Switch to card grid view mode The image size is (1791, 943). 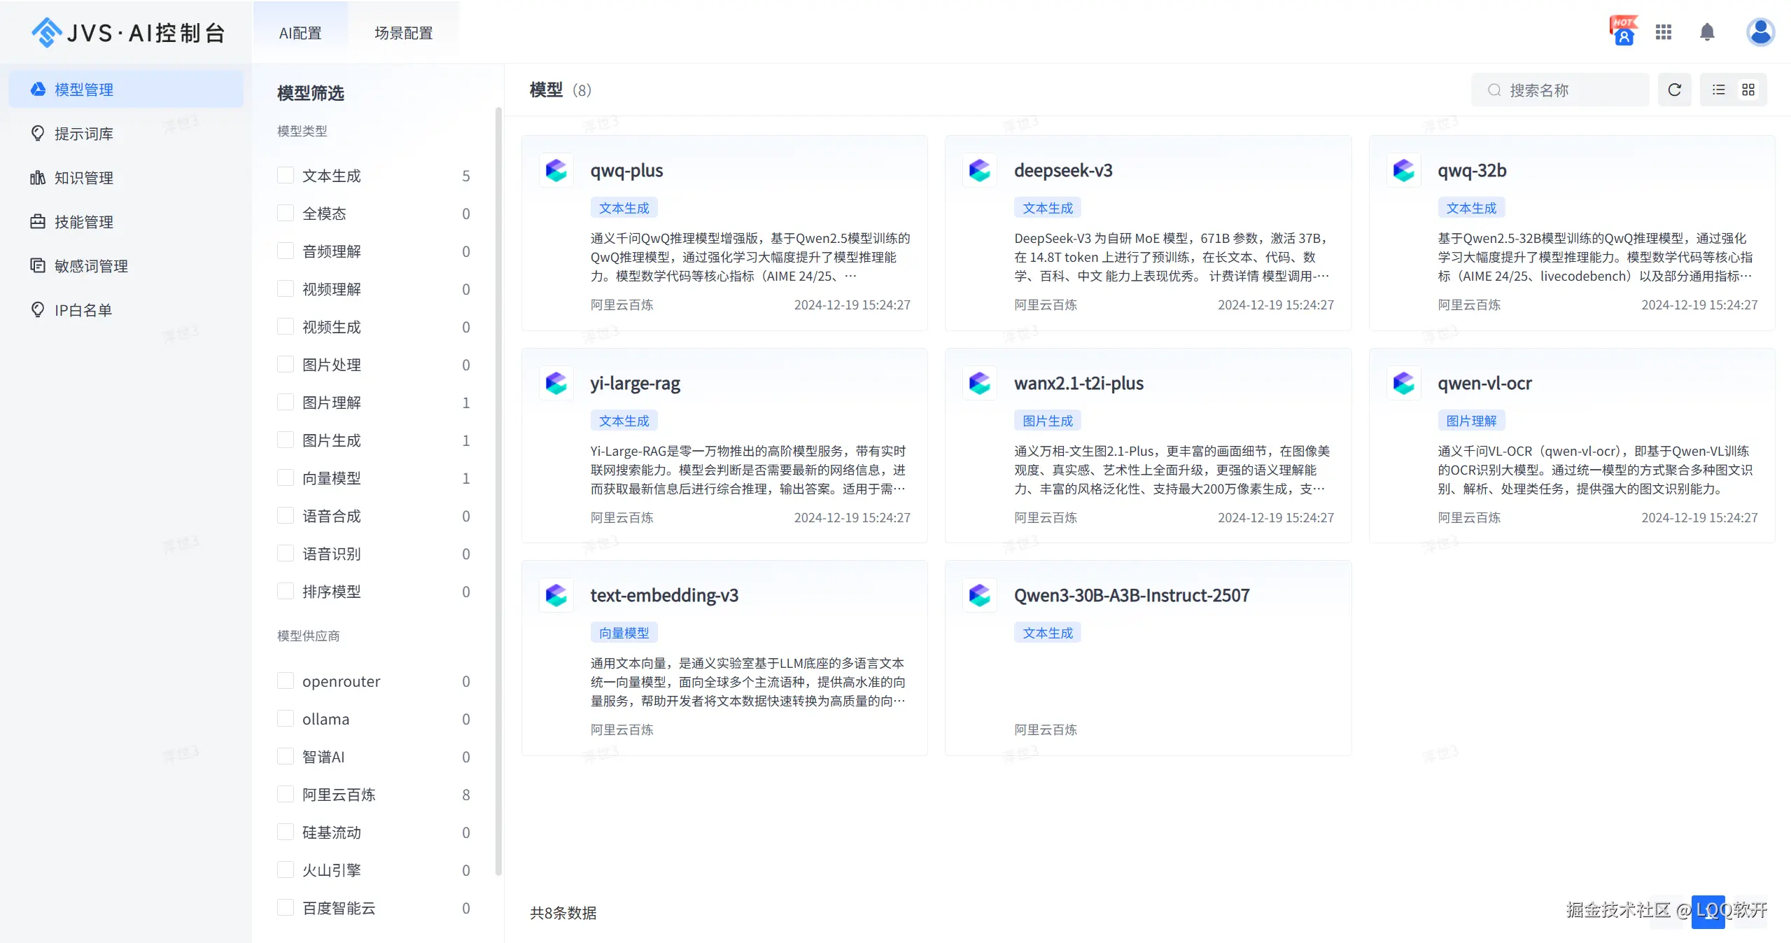[1748, 90]
